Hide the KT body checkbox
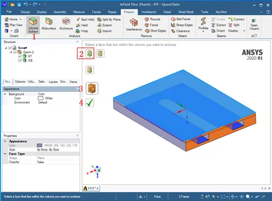The width and height of the screenshot is (272, 201). pyautogui.click(x=20, y=56)
